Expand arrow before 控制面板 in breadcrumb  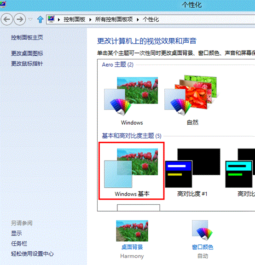(59, 20)
